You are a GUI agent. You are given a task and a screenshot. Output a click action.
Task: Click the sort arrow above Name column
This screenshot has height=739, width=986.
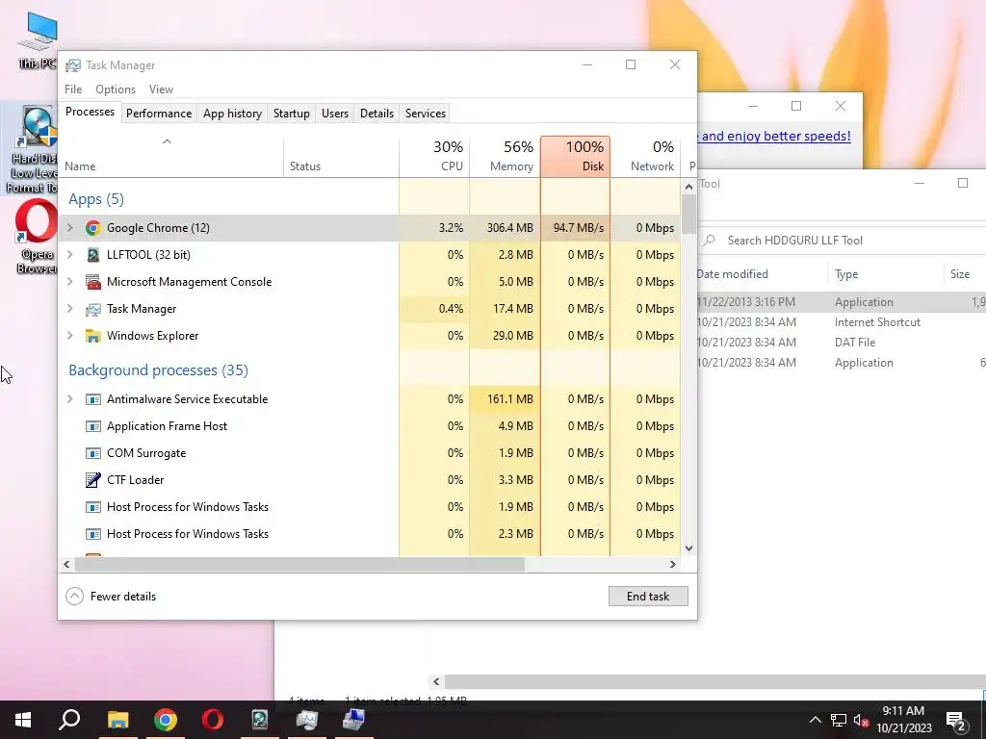point(167,141)
